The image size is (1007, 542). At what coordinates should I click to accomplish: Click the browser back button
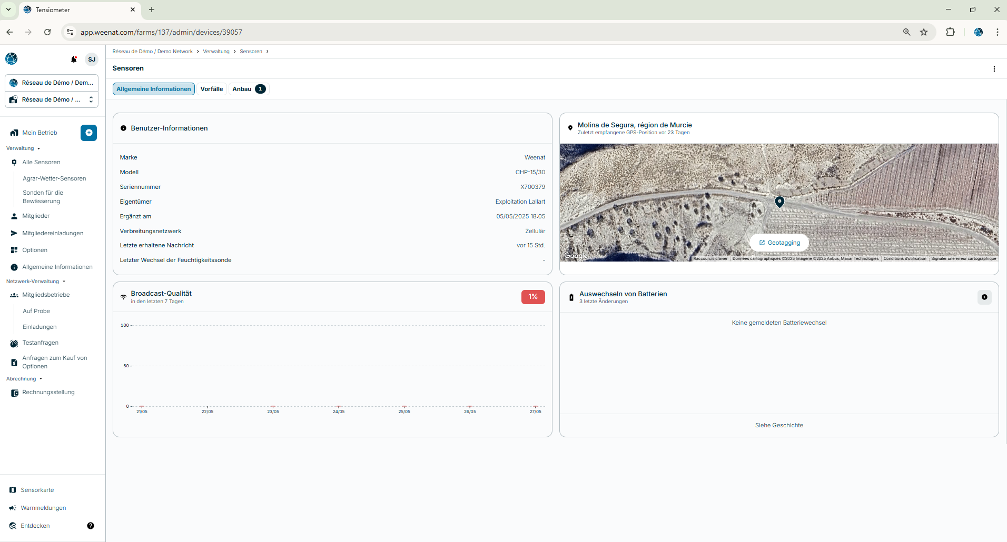9,32
